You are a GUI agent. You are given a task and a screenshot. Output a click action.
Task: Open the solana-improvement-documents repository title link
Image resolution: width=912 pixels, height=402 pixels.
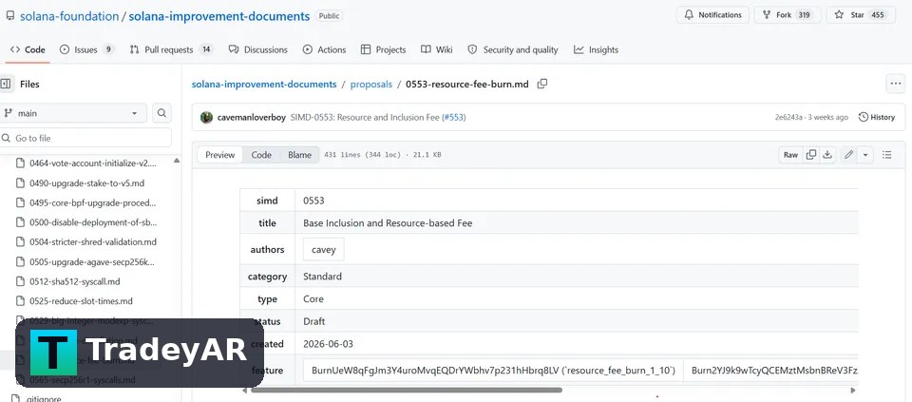[x=218, y=16]
